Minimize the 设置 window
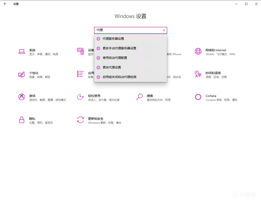Viewport: 261px width, 203px height. 236,3
